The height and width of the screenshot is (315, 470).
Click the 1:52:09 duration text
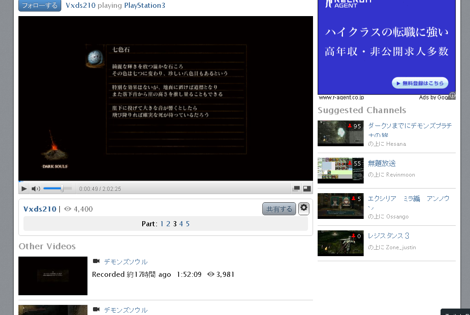(x=189, y=274)
